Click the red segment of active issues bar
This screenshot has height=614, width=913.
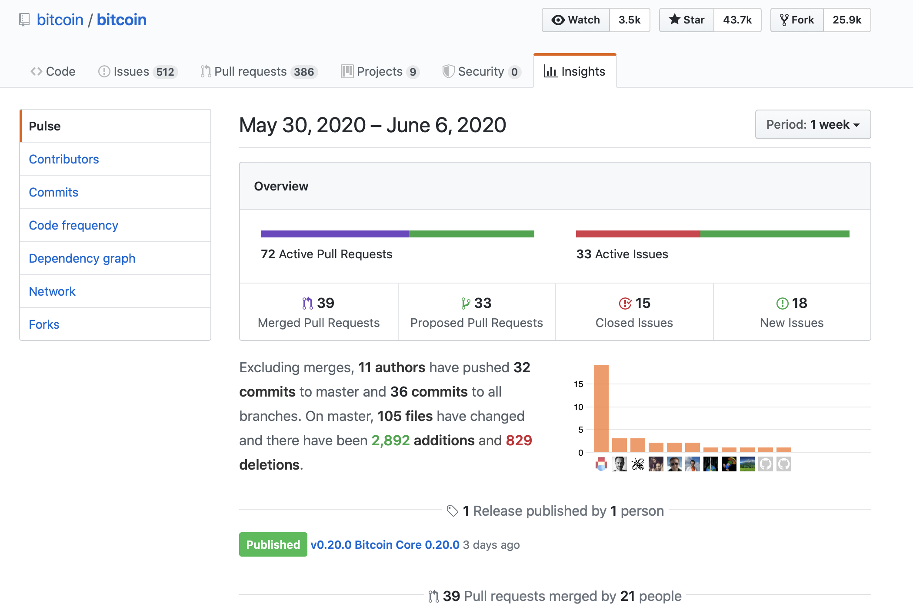638,234
